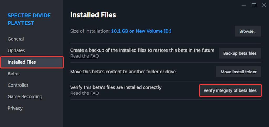Open Read the FAQ link under verify
The image size is (269, 127).
(84, 93)
